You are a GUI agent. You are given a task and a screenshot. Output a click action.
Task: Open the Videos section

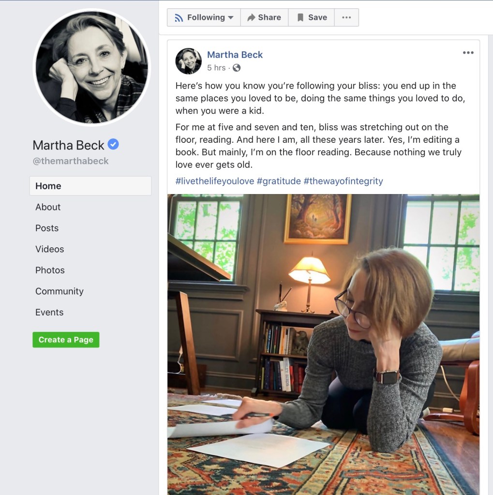tap(49, 249)
